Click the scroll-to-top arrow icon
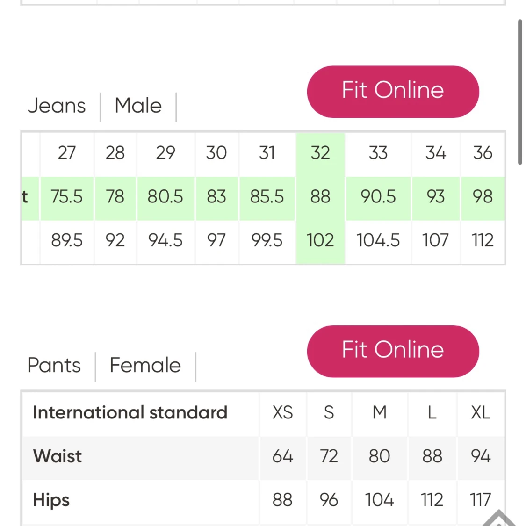This screenshot has width=526, height=526. click(x=498, y=518)
